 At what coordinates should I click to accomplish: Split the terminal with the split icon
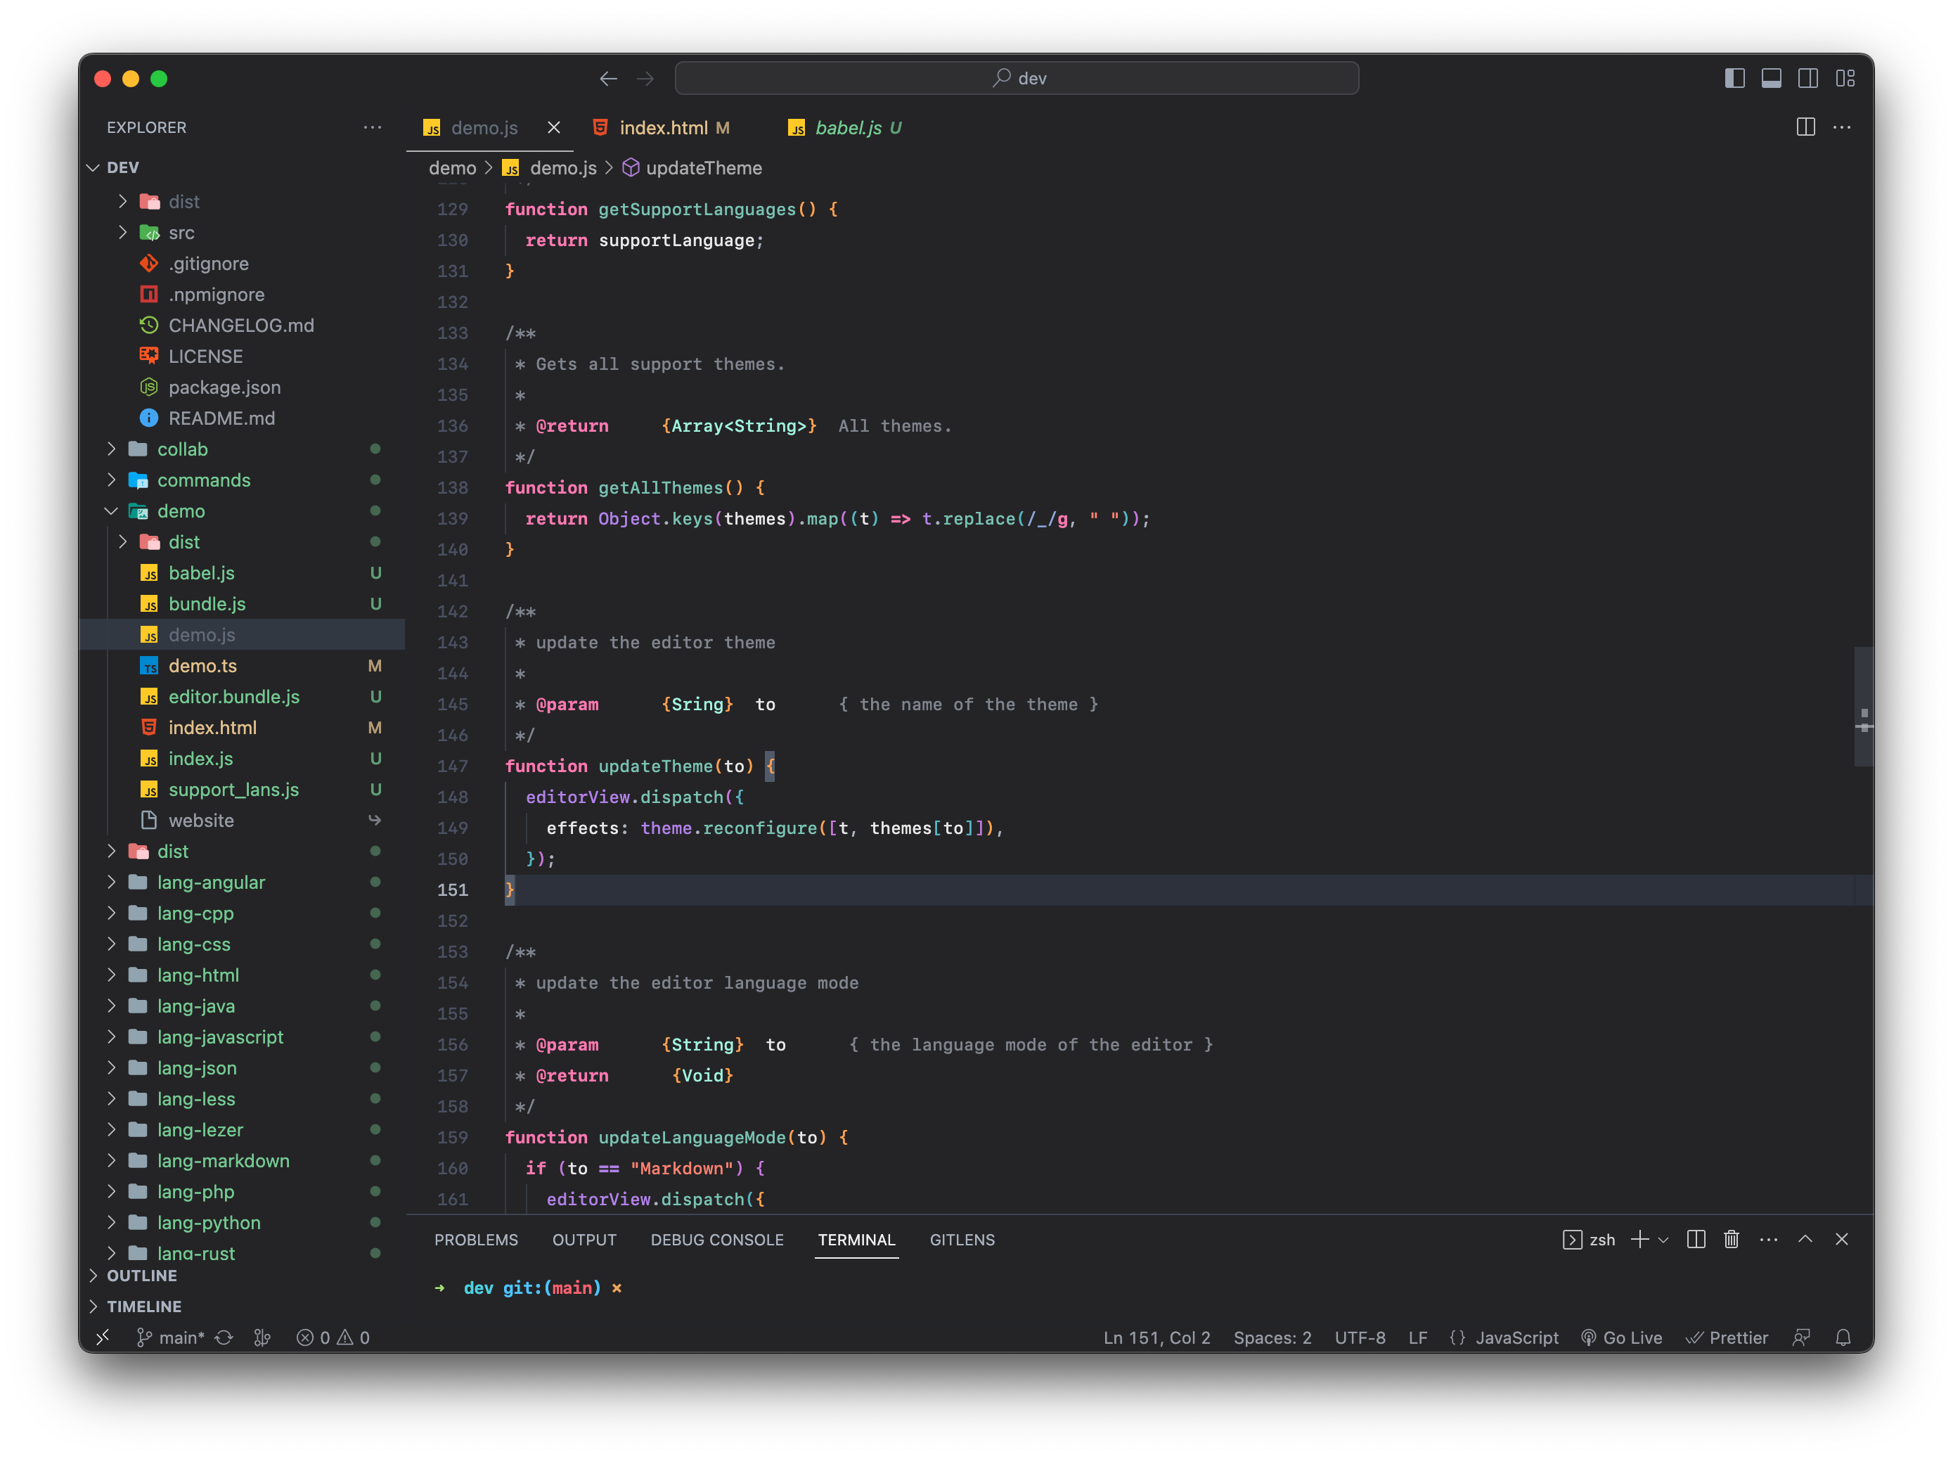(1696, 1239)
